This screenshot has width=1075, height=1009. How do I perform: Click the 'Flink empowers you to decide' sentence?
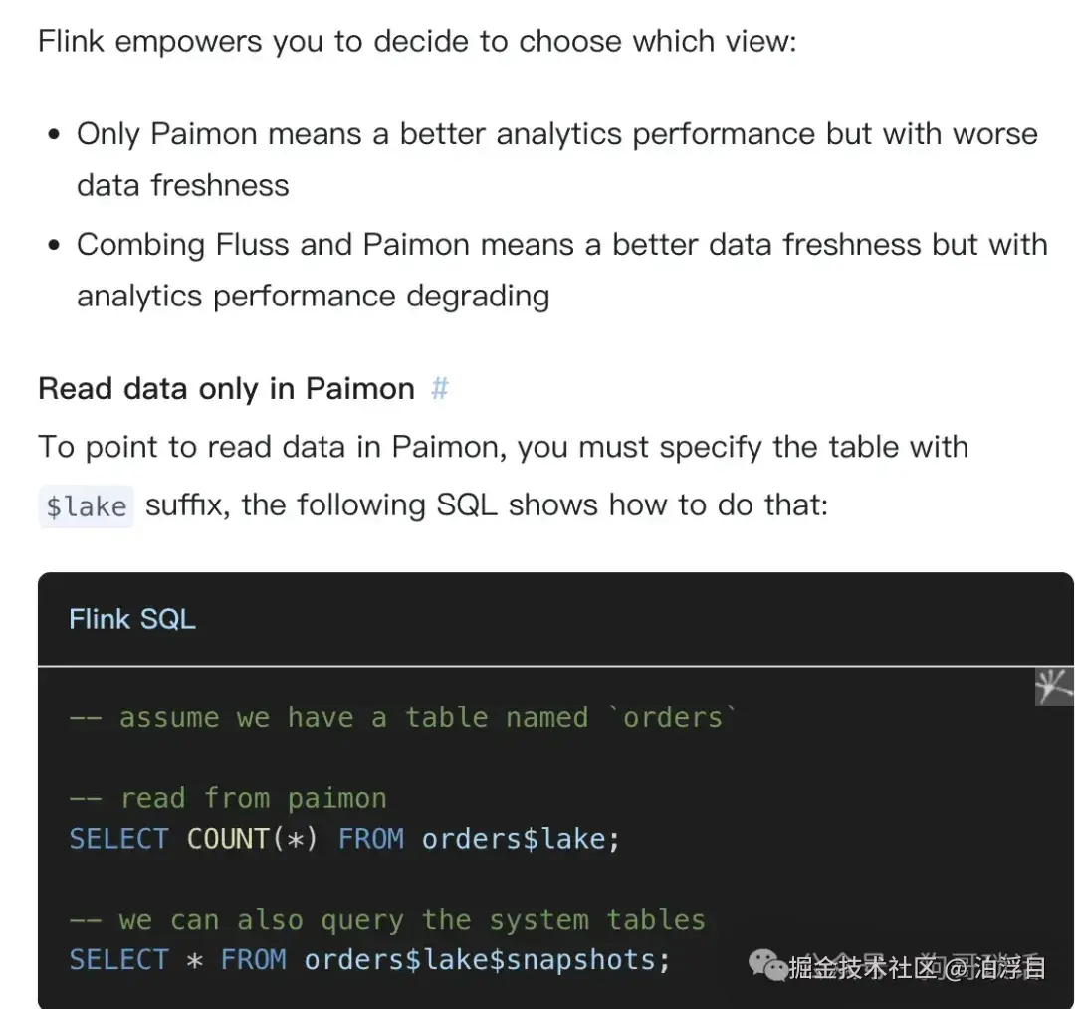point(417,42)
